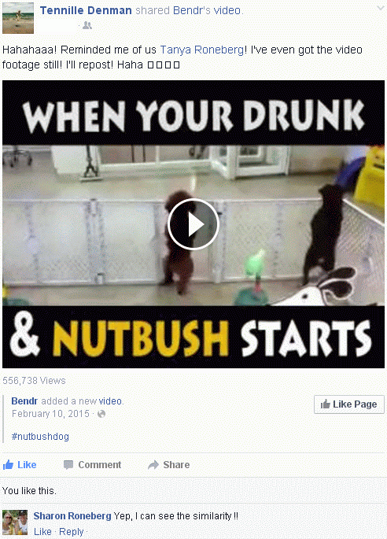
Task: Reply to Sharon Roneberg's comment
Action: [71, 531]
